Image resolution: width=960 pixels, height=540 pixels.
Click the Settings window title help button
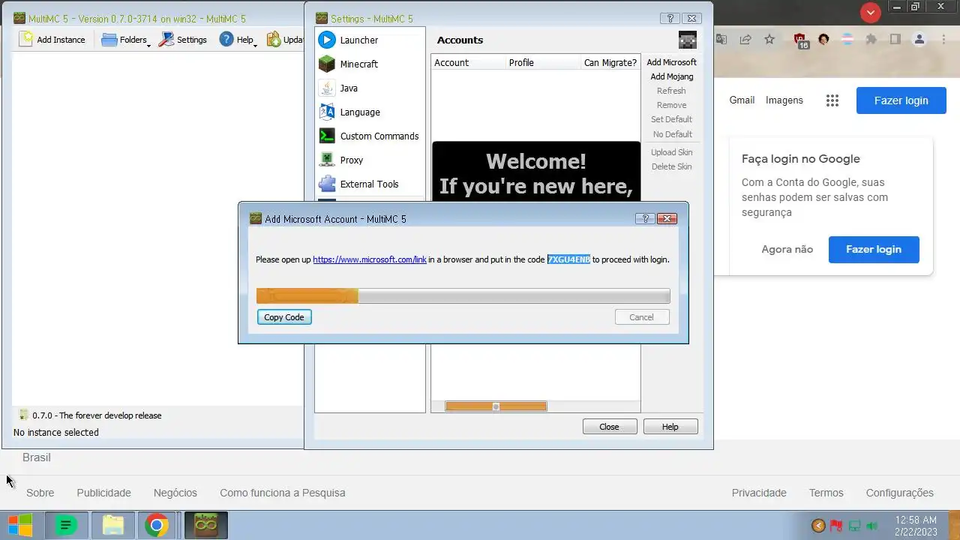[x=670, y=18]
